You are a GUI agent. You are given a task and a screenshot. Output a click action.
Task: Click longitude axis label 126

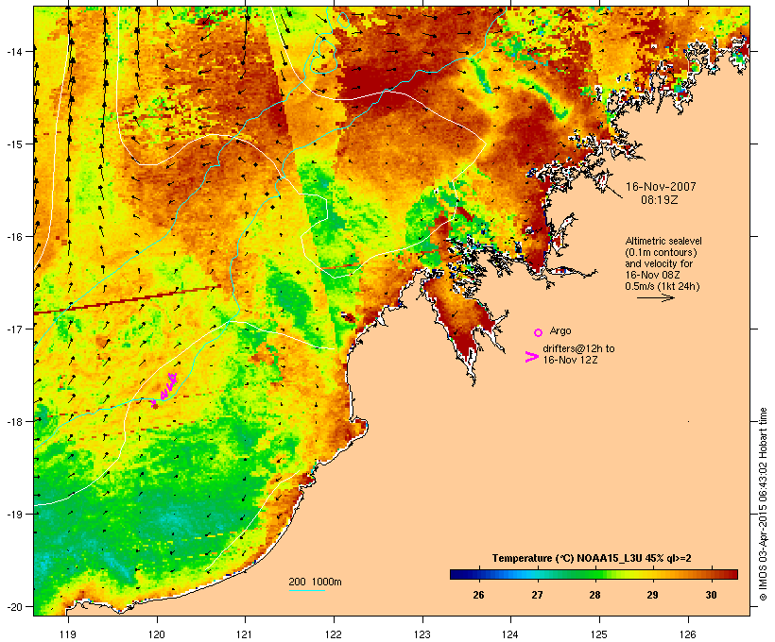(x=688, y=634)
